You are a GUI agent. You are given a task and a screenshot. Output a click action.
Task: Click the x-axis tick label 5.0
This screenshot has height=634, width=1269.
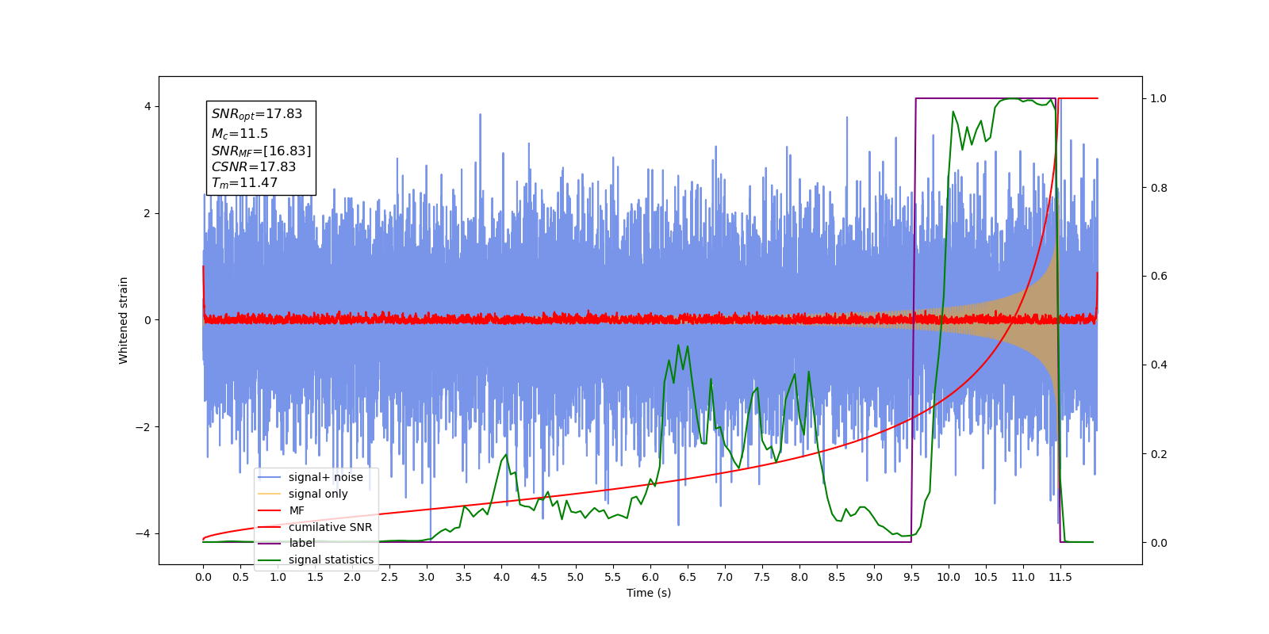pos(576,577)
